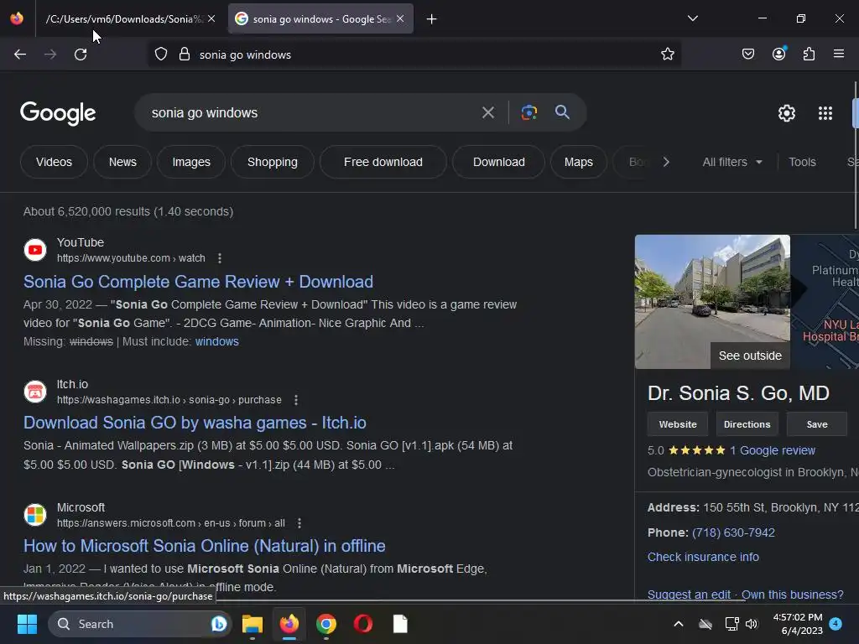The height and width of the screenshot is (644, 859).
Task: Open Sonia Go Complete Game Review result
Action: click(198, 282)
